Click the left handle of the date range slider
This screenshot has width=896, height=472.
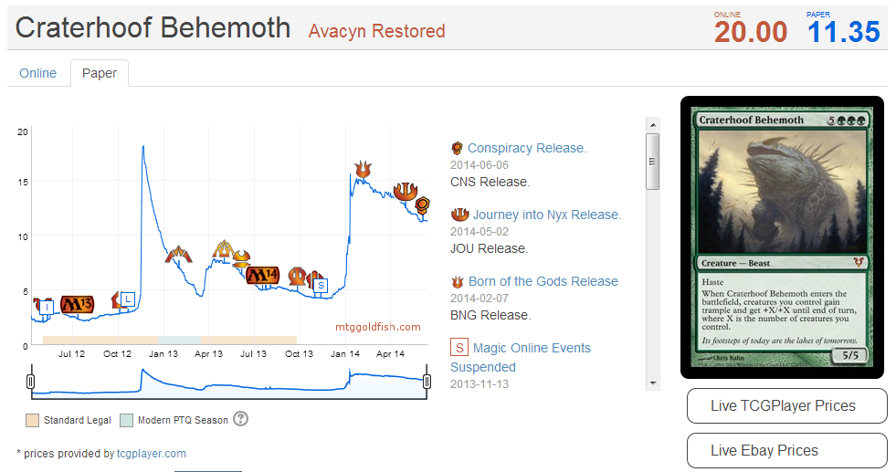30,381
